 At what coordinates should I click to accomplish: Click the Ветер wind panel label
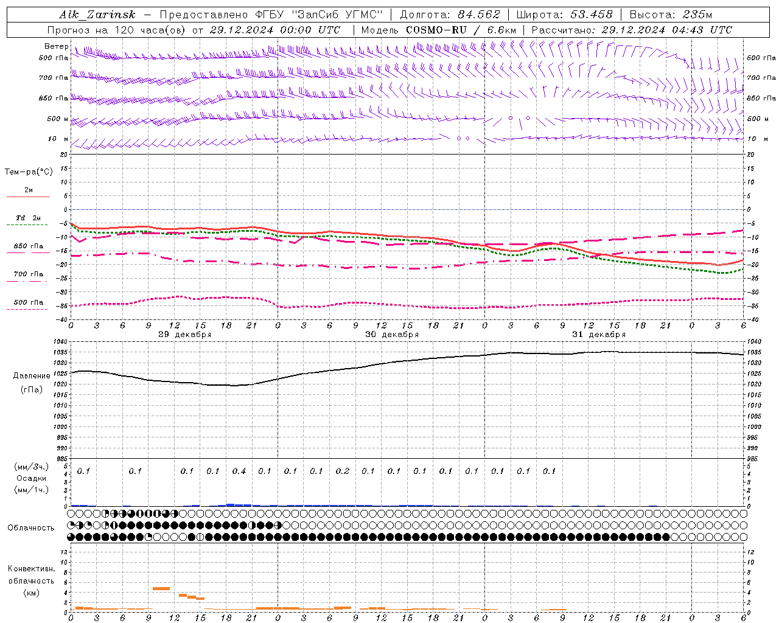[x=57, y=46]
